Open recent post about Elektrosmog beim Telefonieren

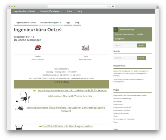point(131,73)
